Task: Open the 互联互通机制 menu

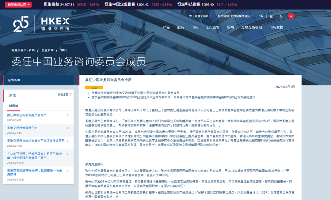Action: pos(252,27)
